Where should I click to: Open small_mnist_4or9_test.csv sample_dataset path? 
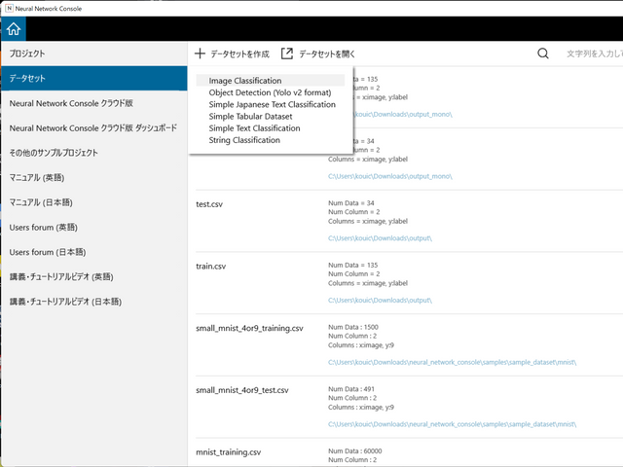[x=452, y=424]
